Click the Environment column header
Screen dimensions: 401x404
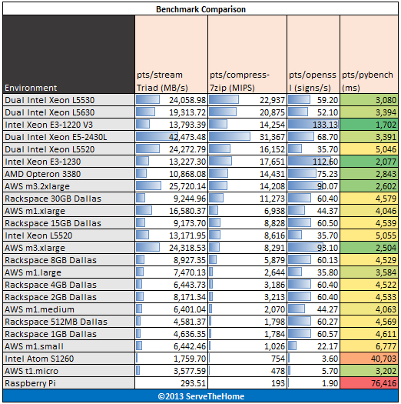68,55
